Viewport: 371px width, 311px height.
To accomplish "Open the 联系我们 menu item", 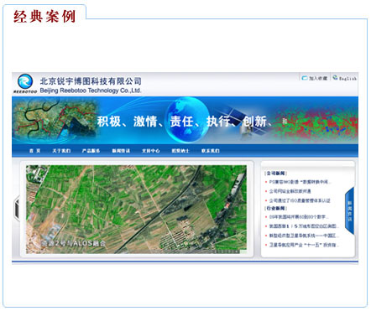I will point(211,151).
